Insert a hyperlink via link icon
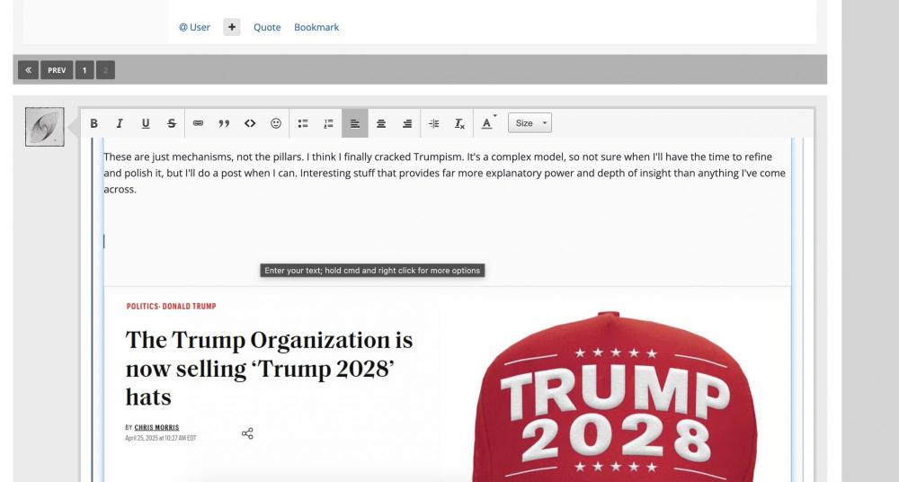 coord(199,123)
